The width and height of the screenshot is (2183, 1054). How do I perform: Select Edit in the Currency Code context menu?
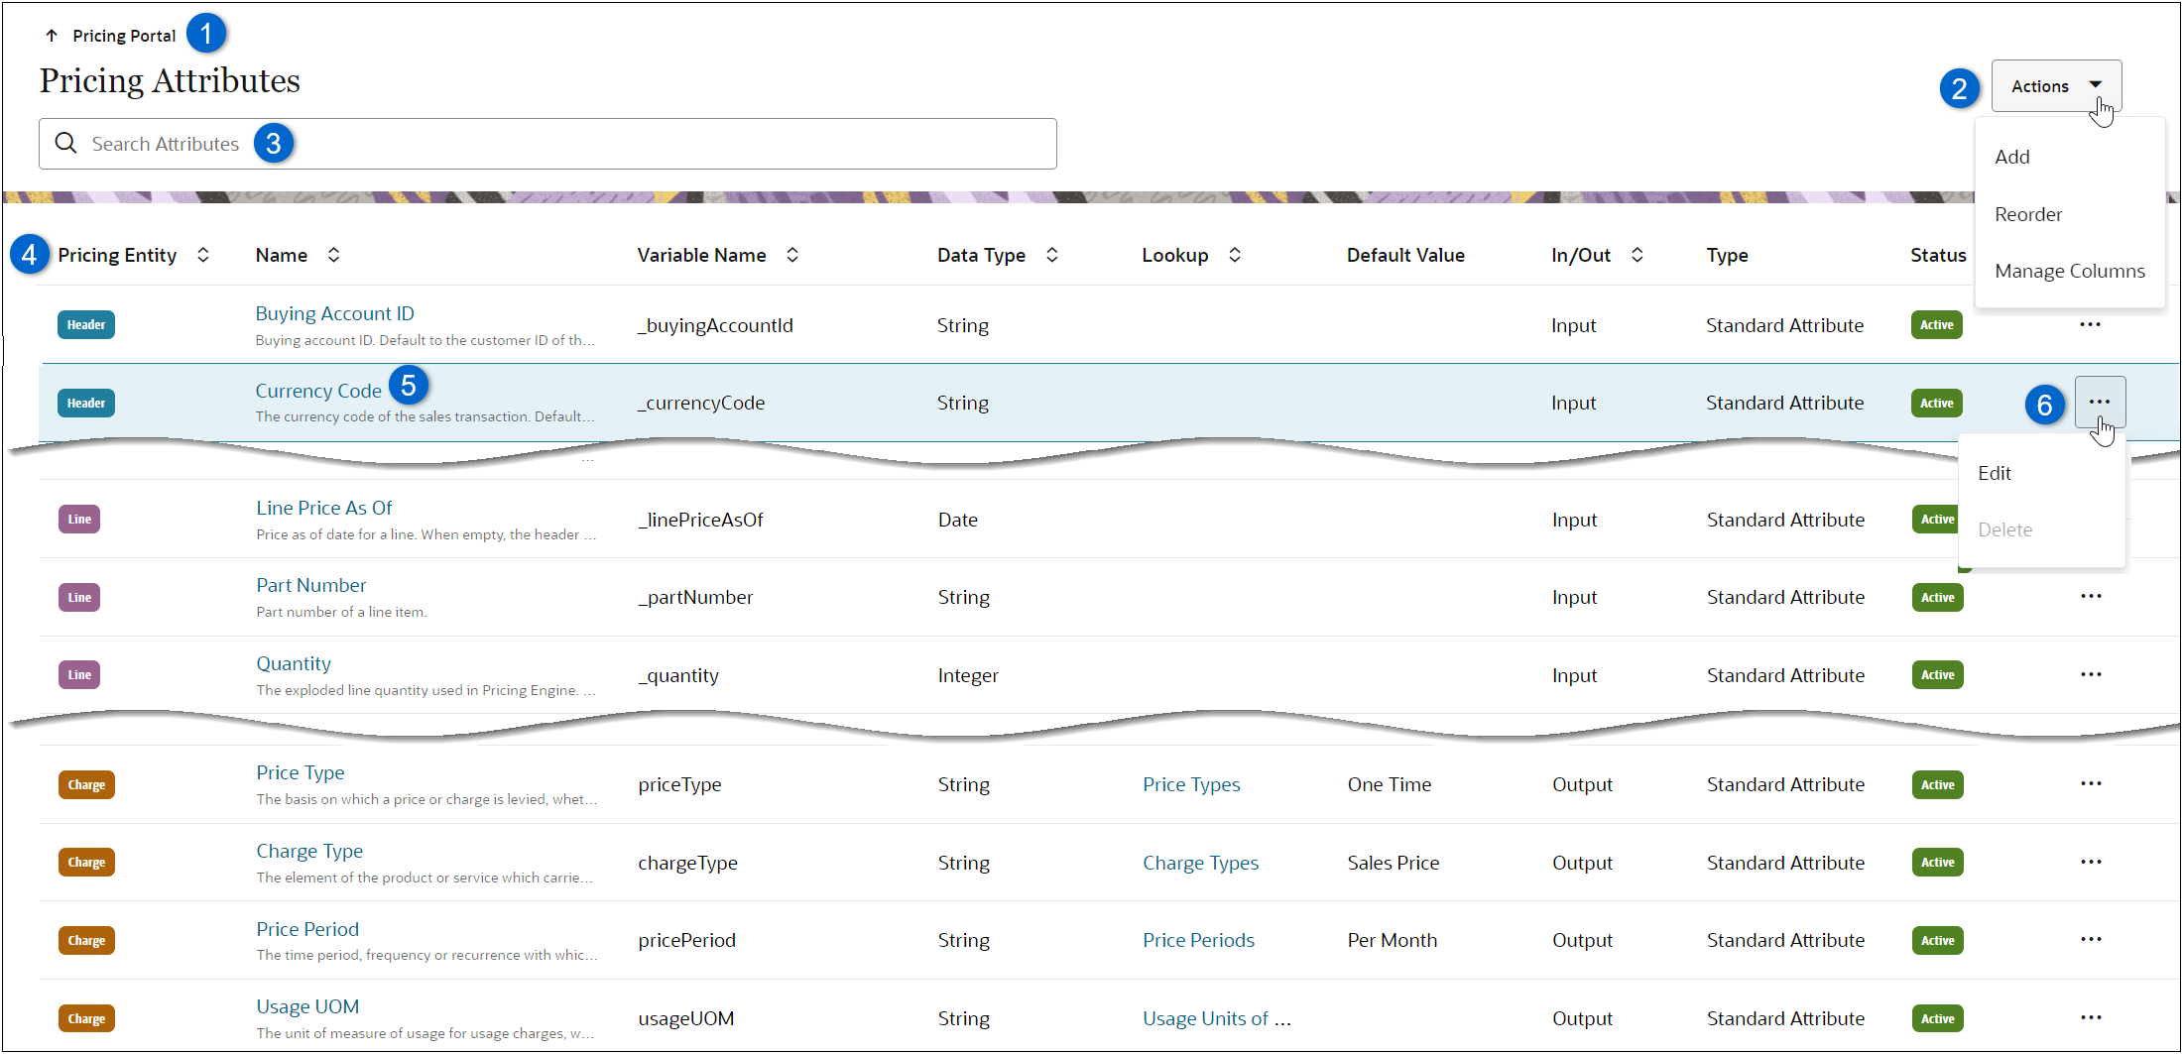coord(1995,473)
